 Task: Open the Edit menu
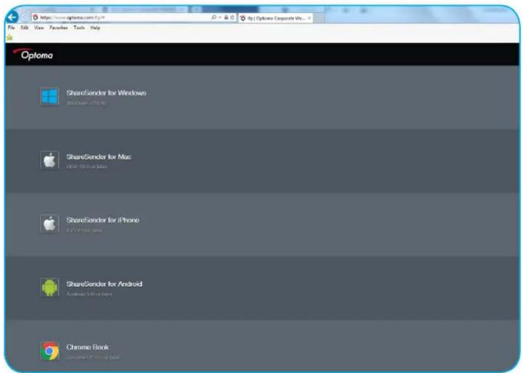(x=24, y=28)
